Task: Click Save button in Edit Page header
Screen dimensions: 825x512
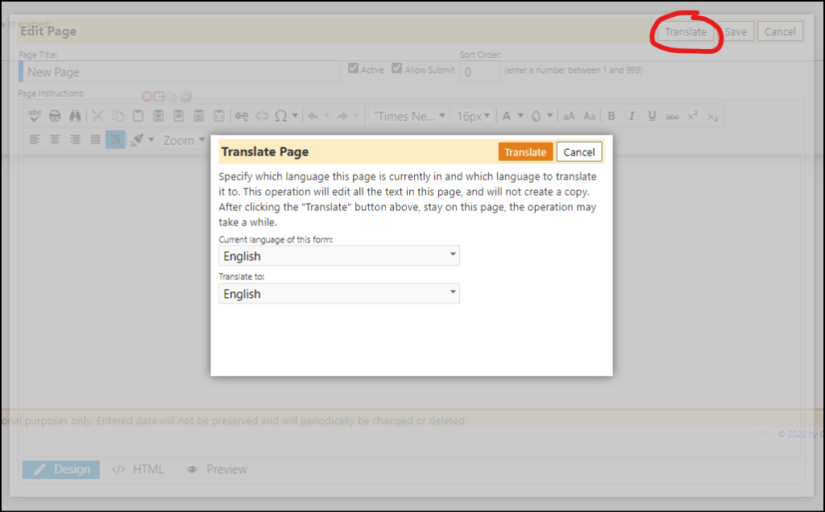Action: point(736,31)
